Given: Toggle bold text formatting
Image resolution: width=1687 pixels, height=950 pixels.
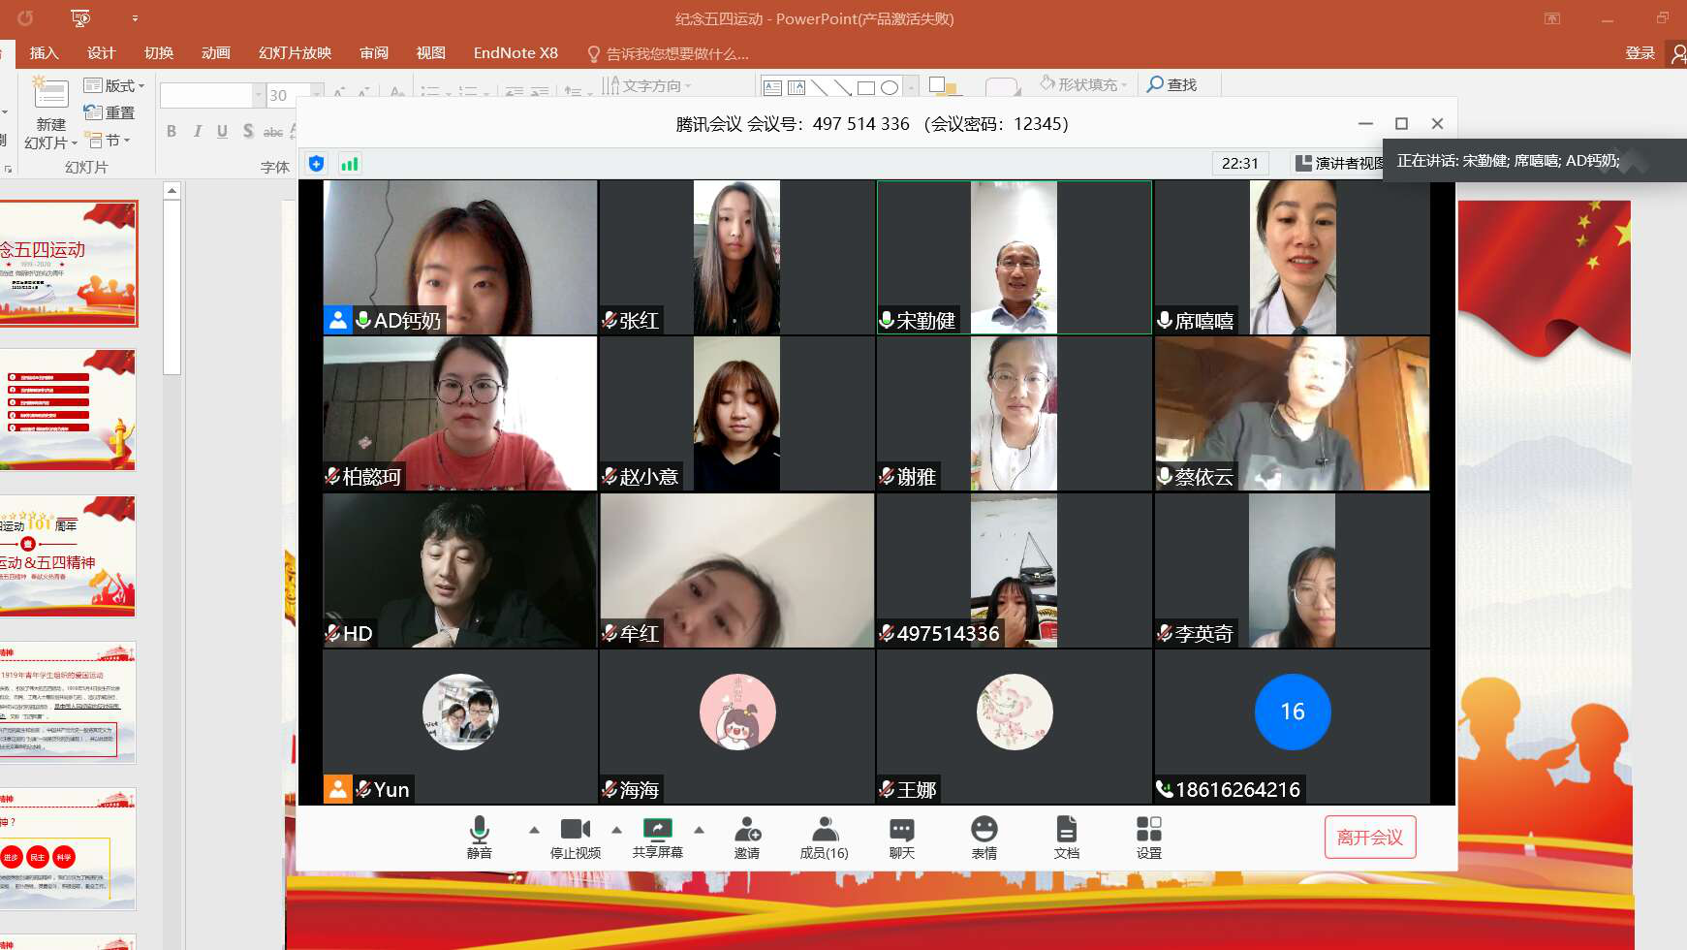Looking at the screenshot, I should 172,131.
